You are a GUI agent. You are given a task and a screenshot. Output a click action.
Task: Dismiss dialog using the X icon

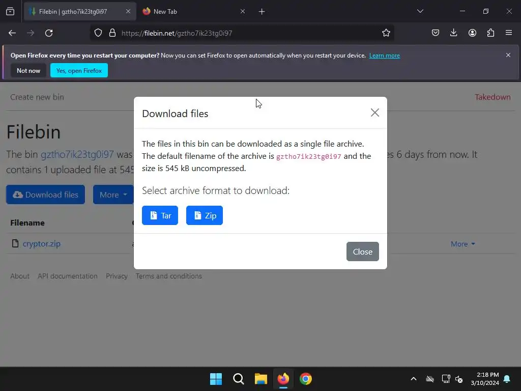(x=375, y=113)
